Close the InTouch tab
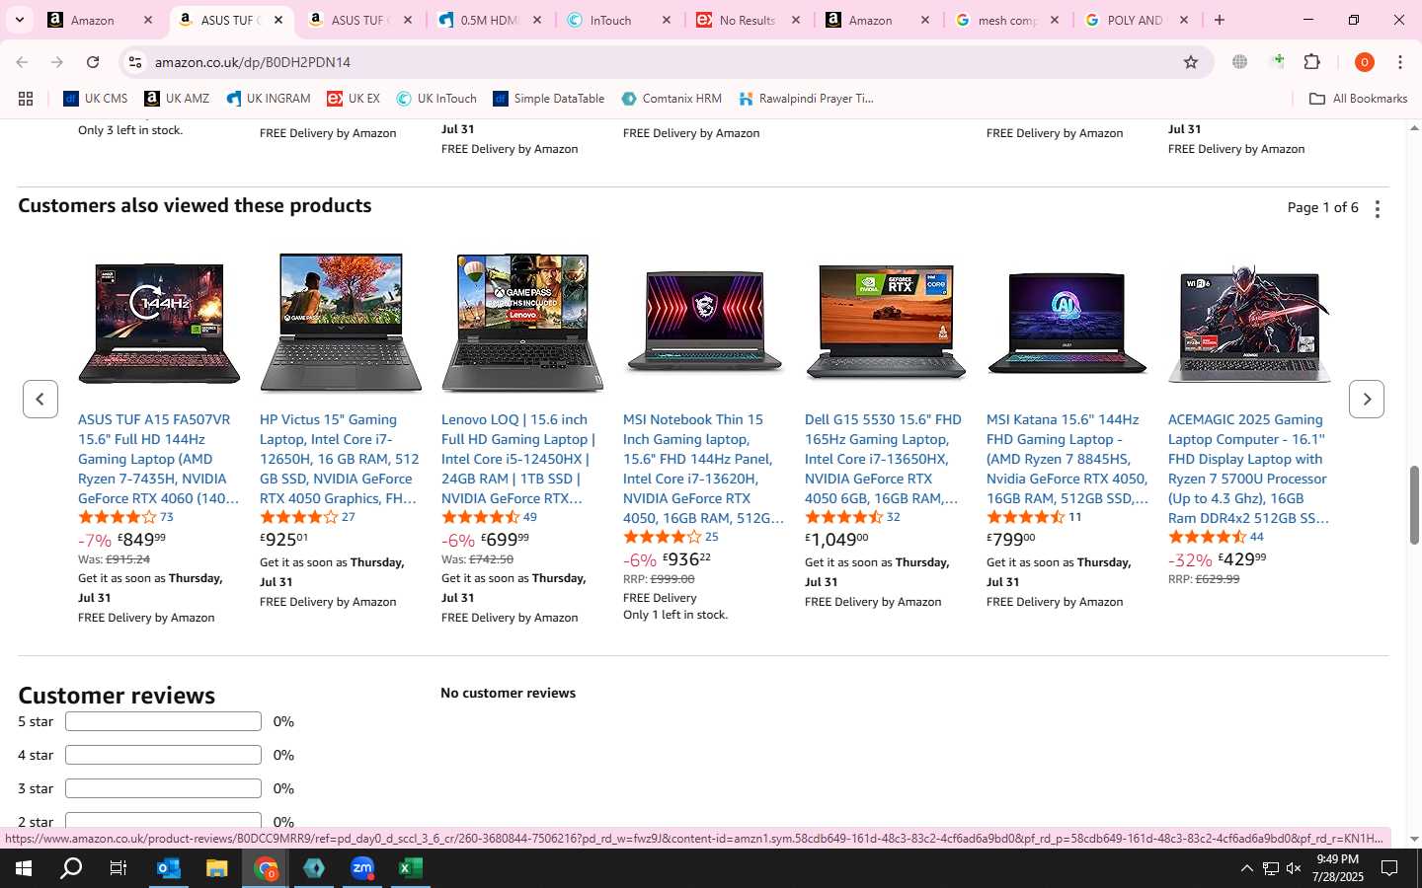Image resolution: width=1422 pixels, height=888 pixels. pos(667,20)
